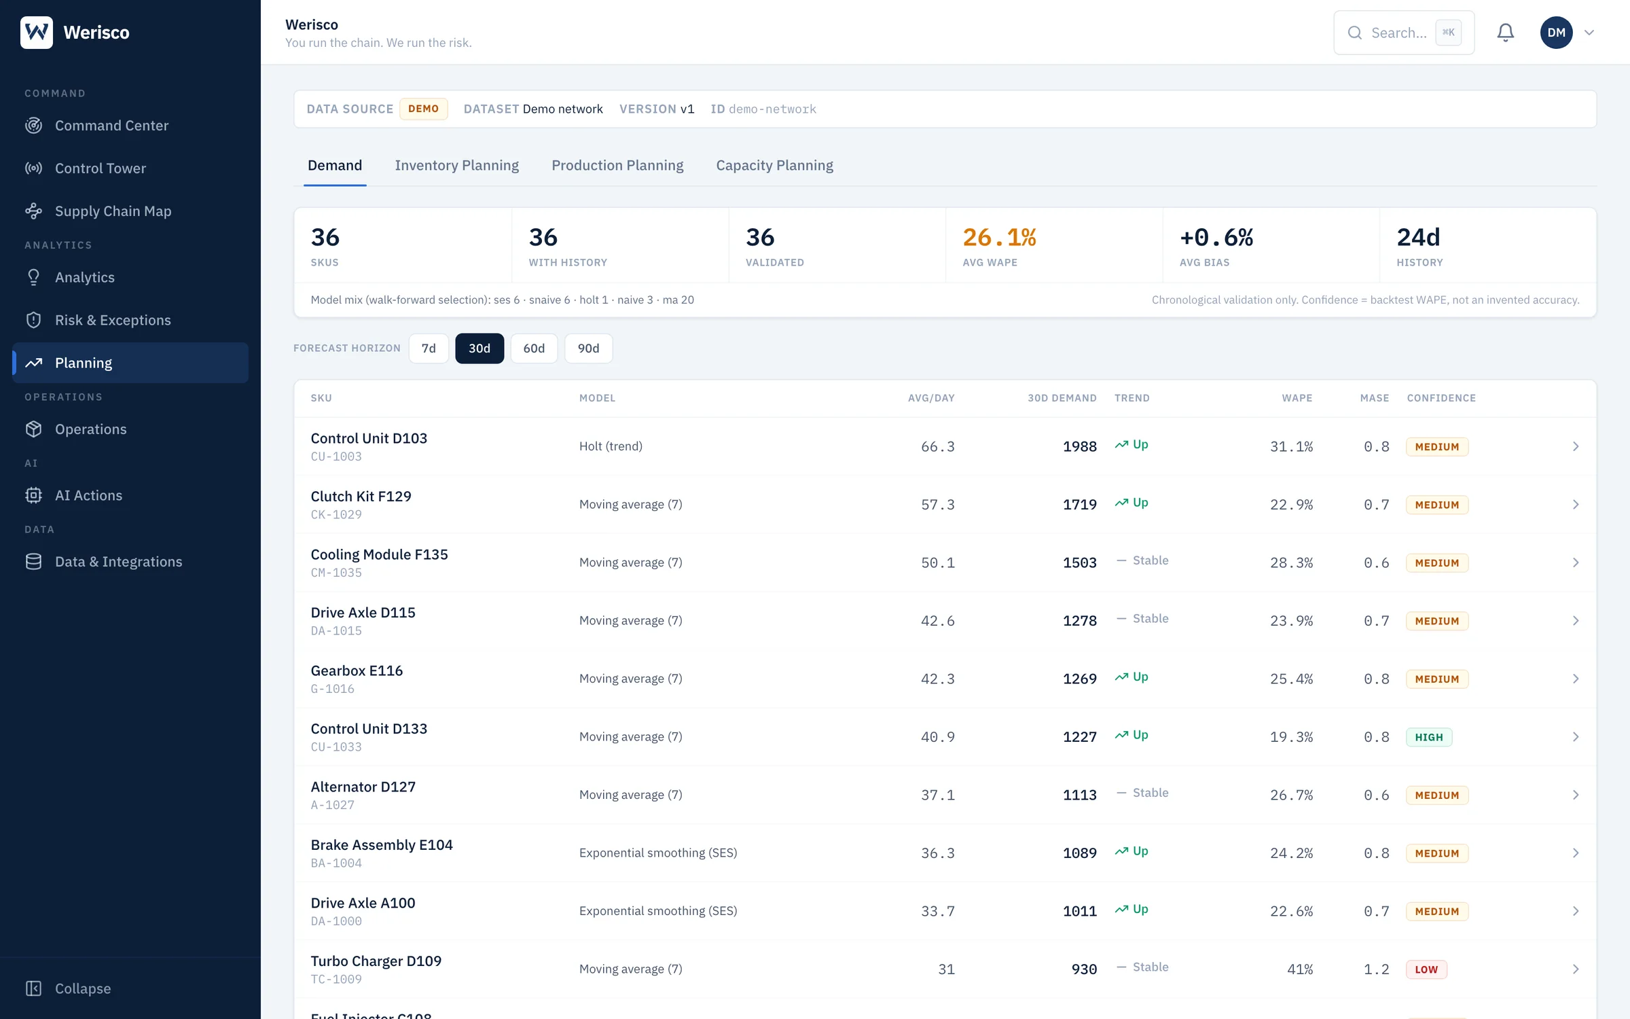Click the 30D DEMAND column header
Viewport: 1630px width, 1019px height.
click(x=1062, y=398)
